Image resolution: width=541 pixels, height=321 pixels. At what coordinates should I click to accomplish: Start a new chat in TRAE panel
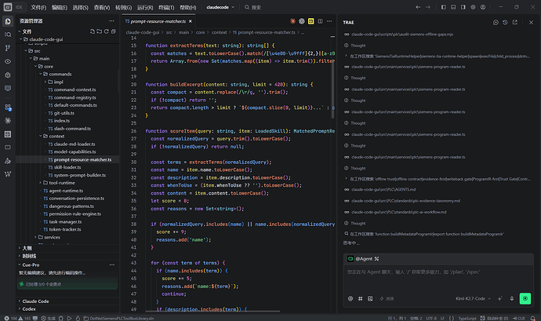[x=496, y=22]
